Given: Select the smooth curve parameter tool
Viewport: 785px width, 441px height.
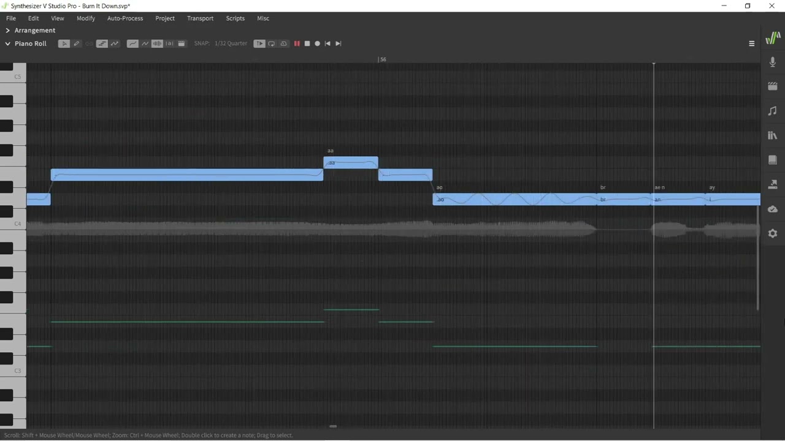Looking at the screenshot, I should point(132,43).
